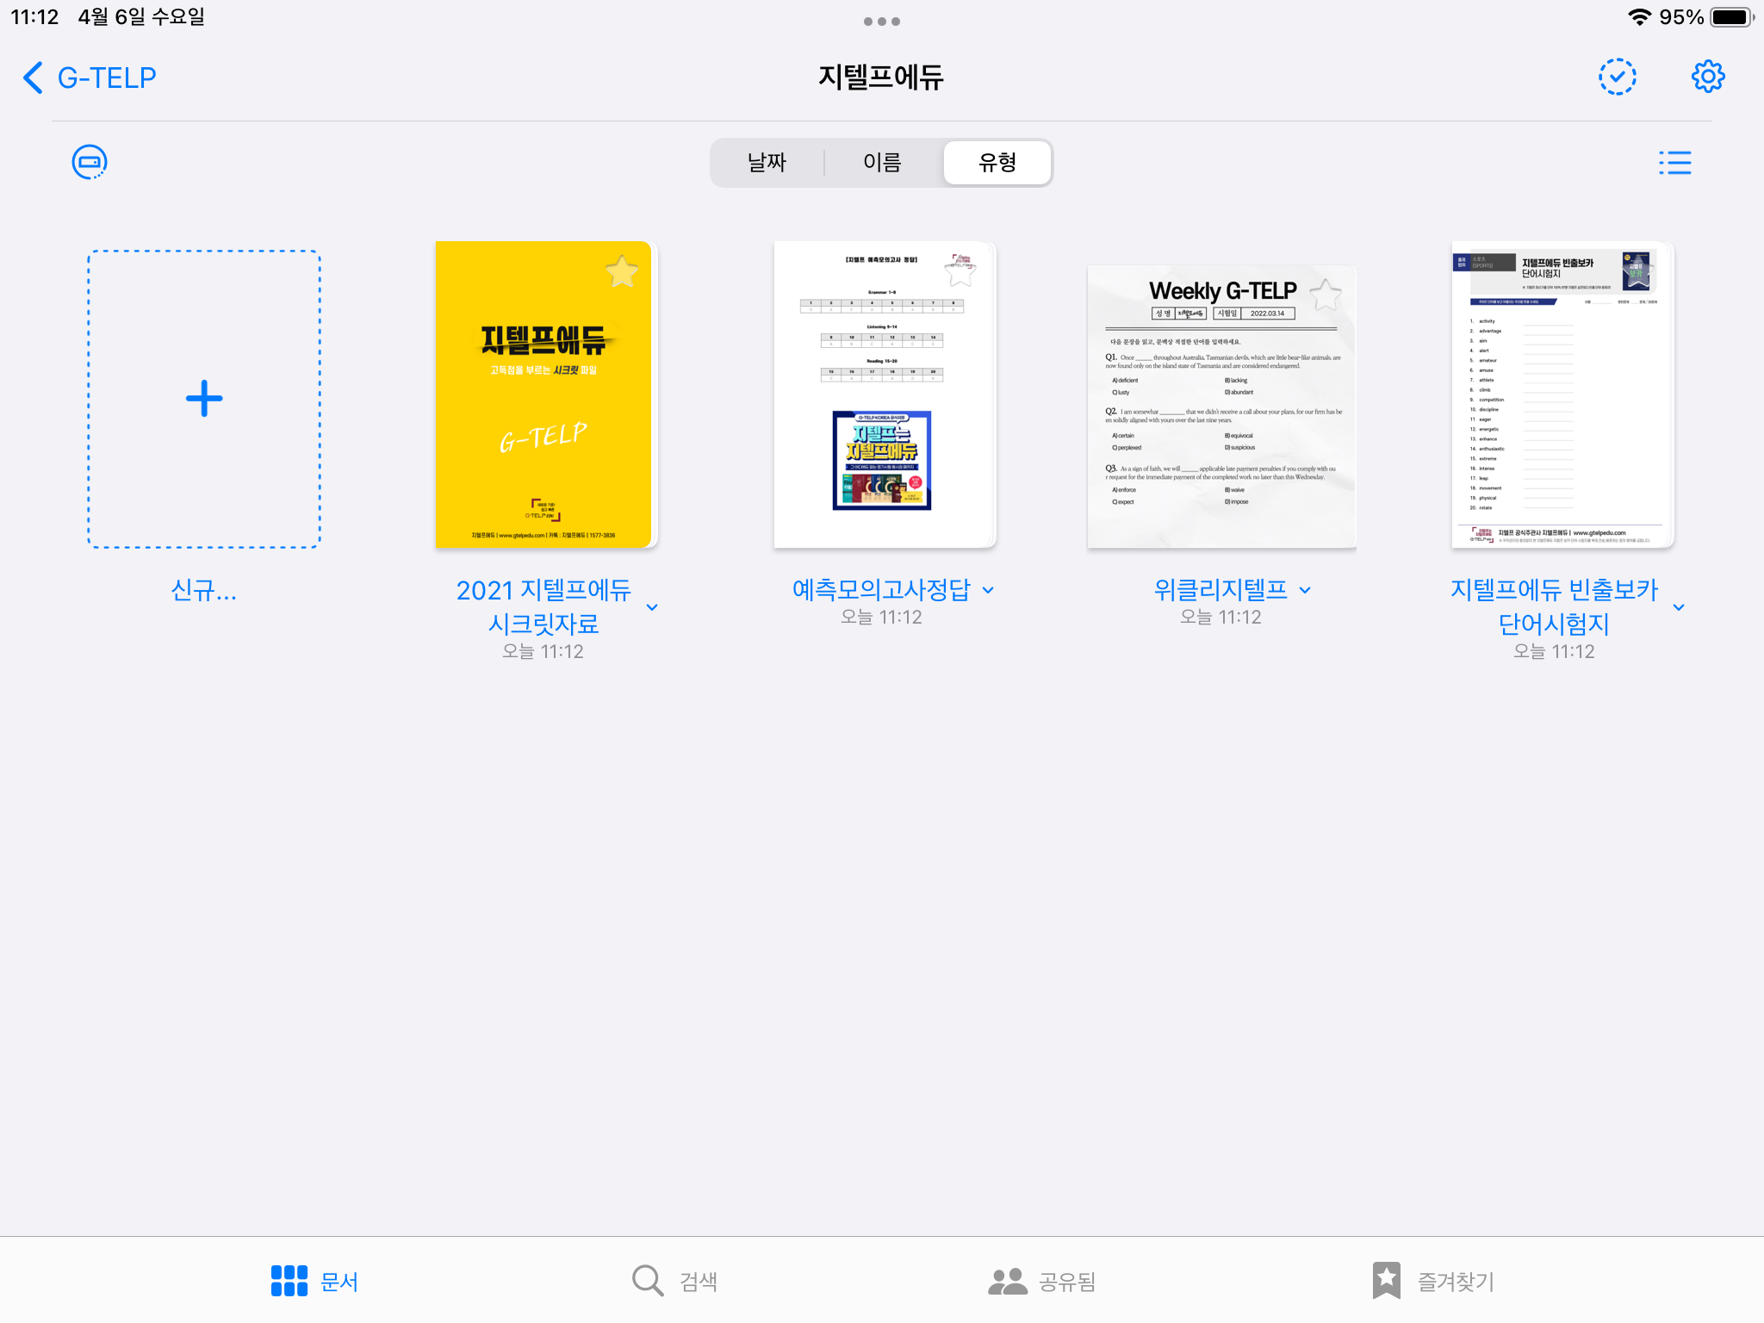Expand options chevron for 위클리지텔프
1764x1323 pixels.
[x=1305, y=590]
